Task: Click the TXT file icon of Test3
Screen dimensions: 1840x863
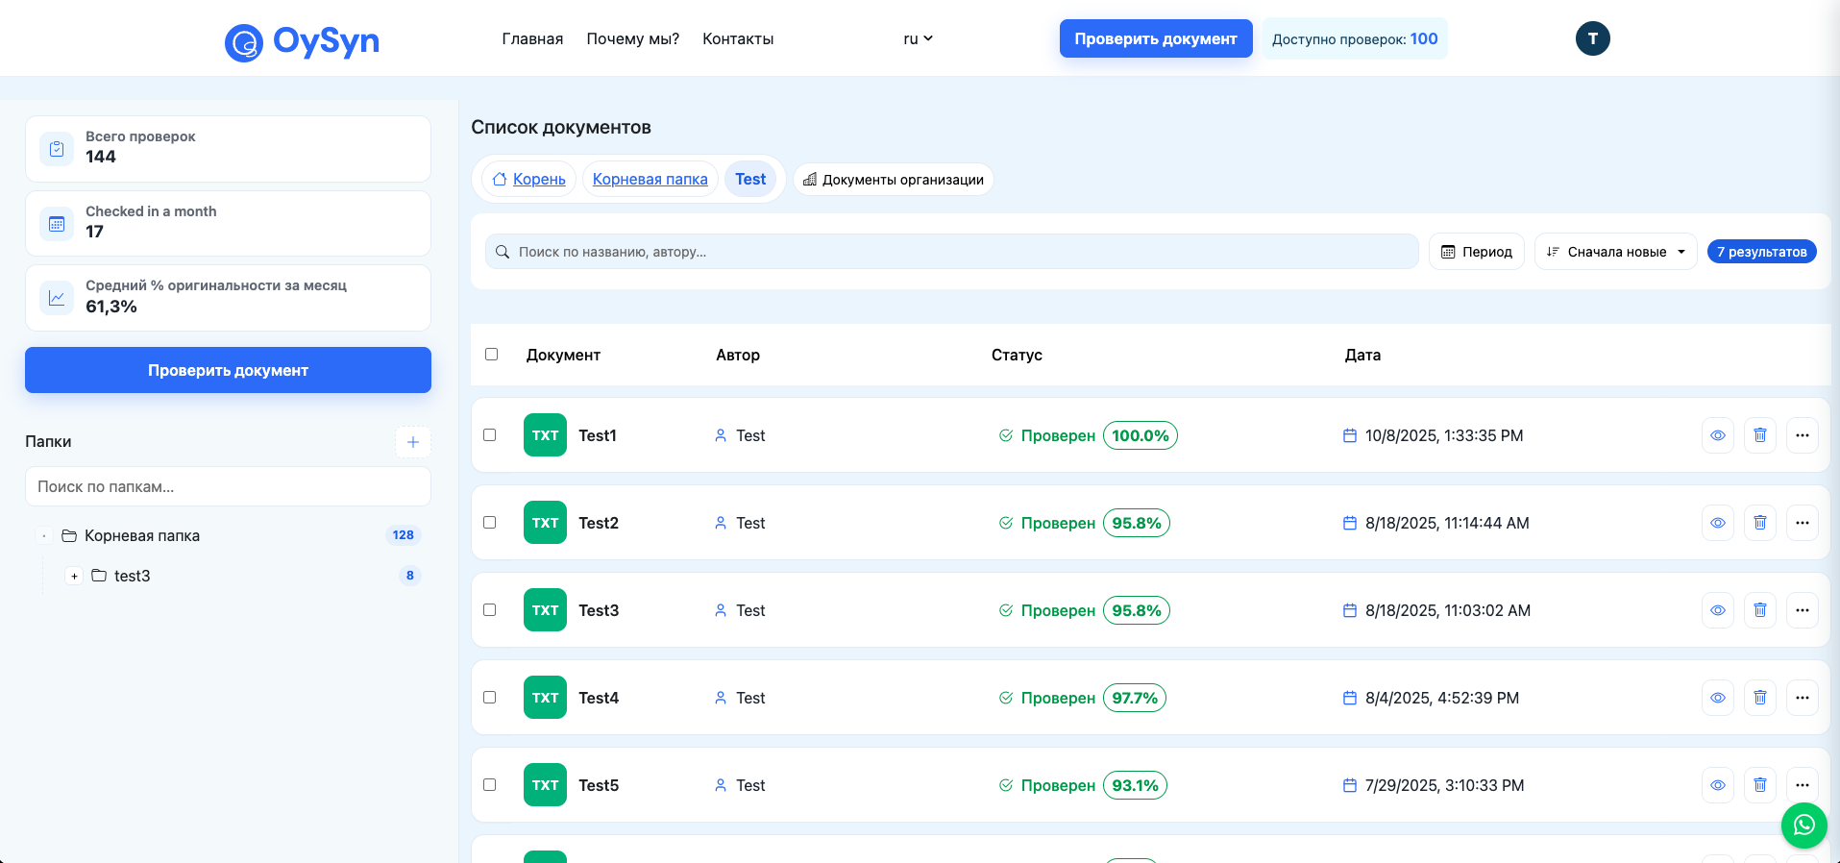Action: (x=545, y=610)
